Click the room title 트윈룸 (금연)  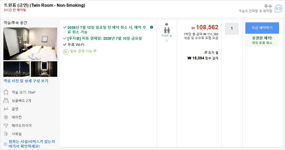tap(45, 5)
